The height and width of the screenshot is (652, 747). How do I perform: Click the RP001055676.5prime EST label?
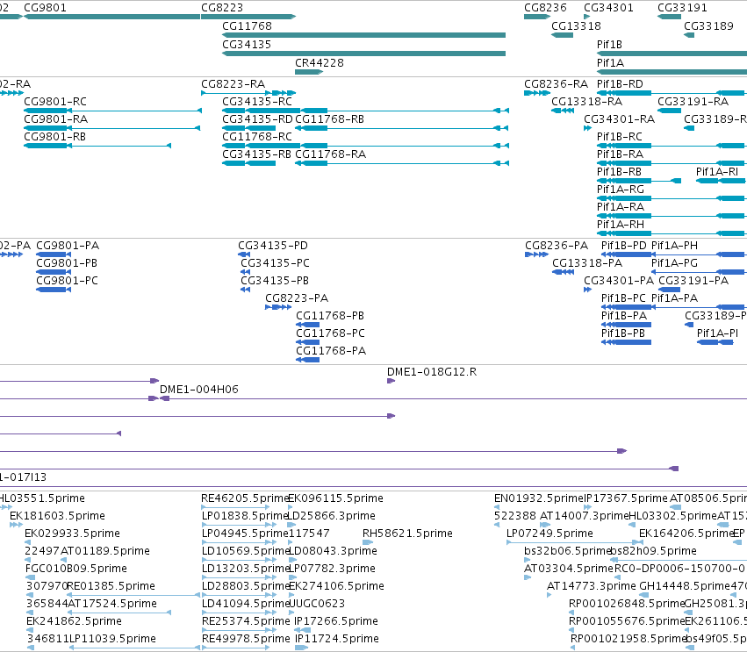tap(627, 622)
